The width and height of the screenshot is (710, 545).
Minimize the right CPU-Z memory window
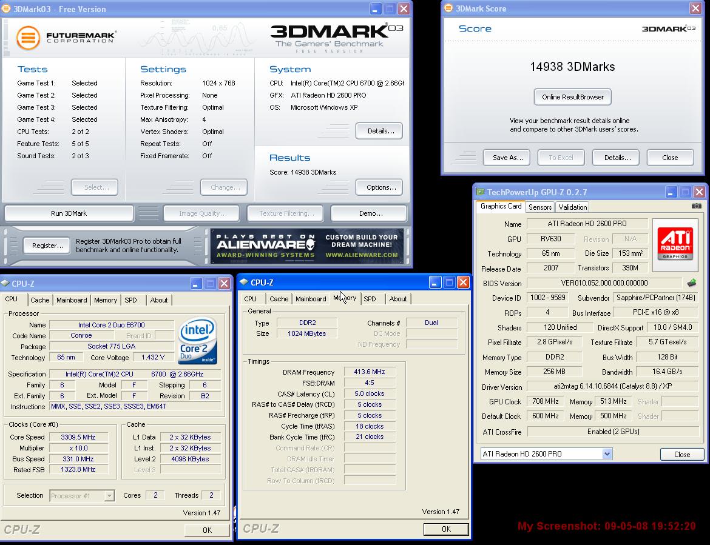click(434, 283)
